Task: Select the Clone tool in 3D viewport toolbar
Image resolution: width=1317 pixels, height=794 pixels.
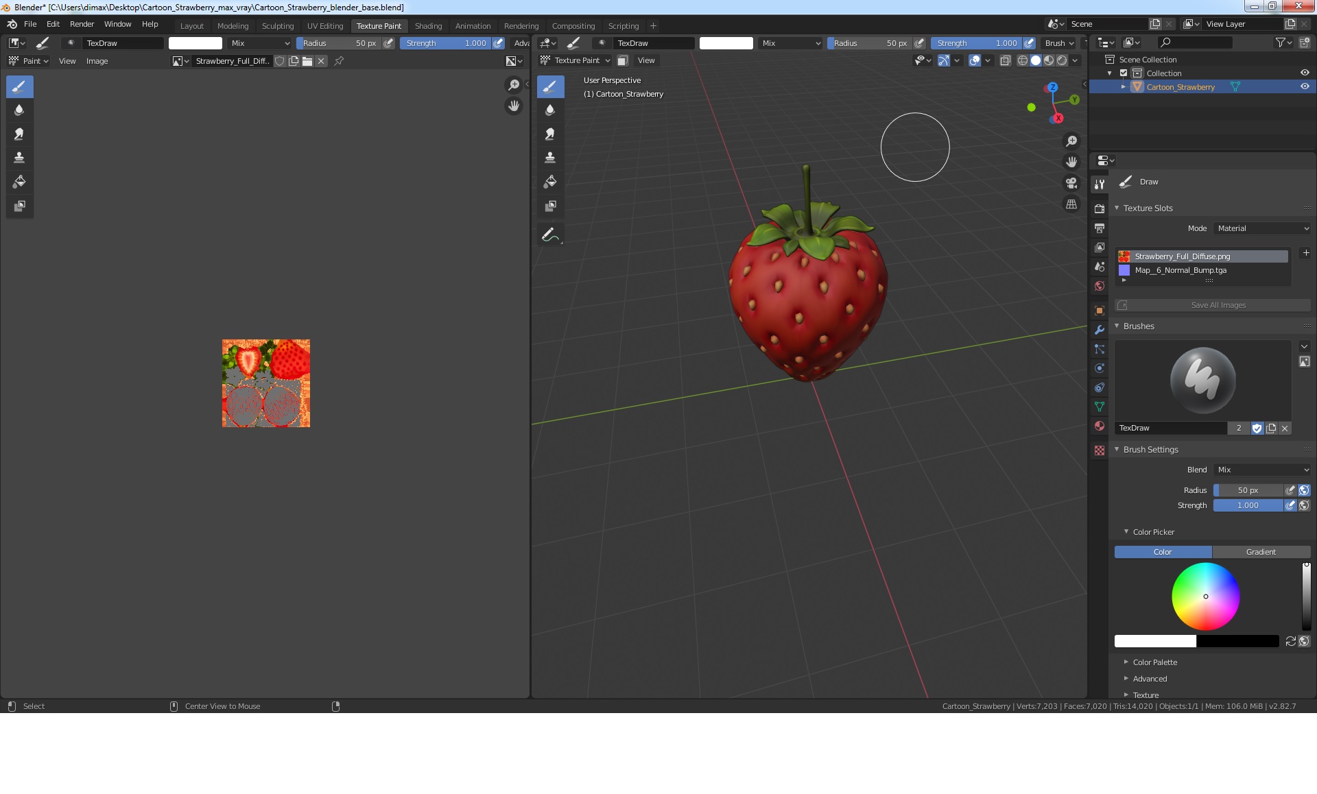Action: pyautogui.click(x=550, y=158)
